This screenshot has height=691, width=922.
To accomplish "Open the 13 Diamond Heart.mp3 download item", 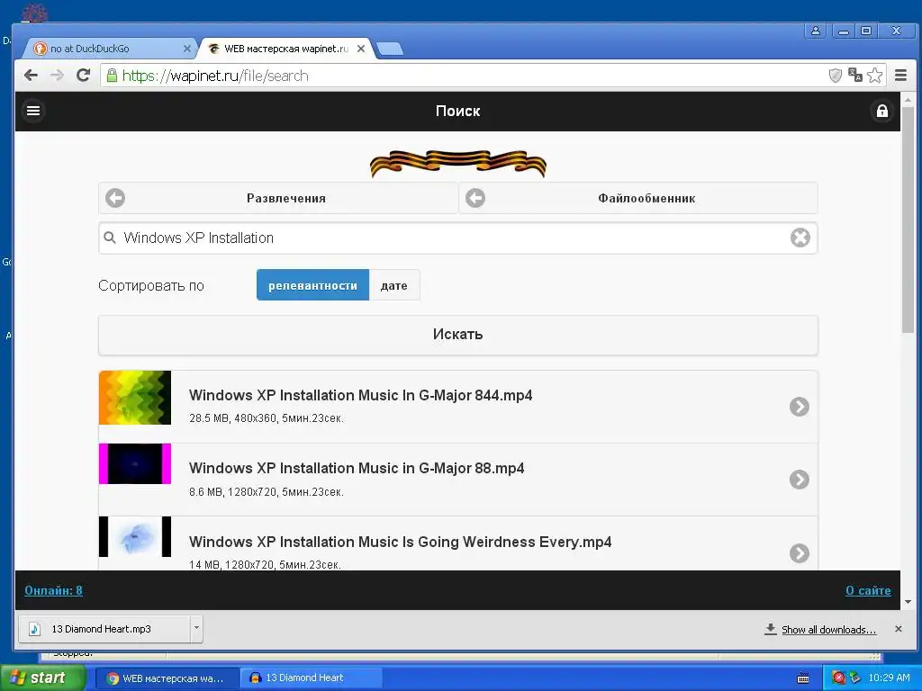I will [x=104, y=629].
